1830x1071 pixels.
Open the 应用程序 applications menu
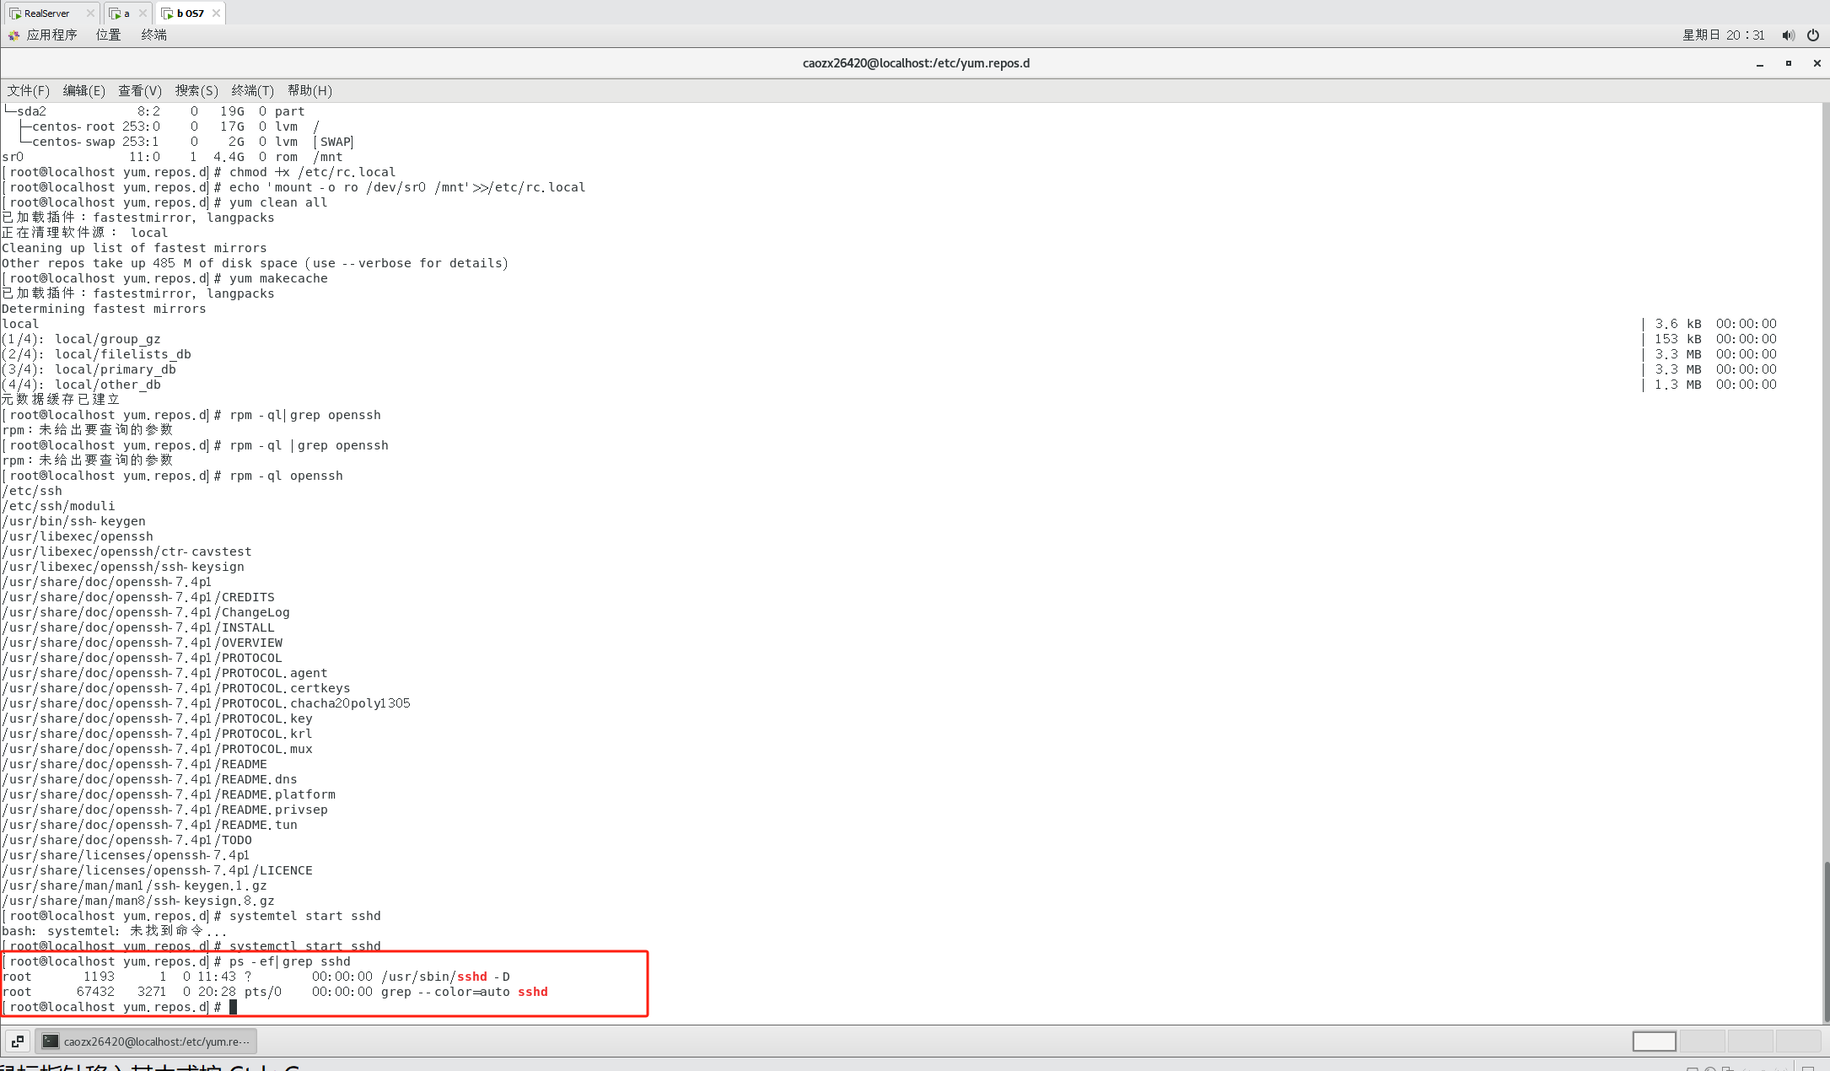coord(51,35)
